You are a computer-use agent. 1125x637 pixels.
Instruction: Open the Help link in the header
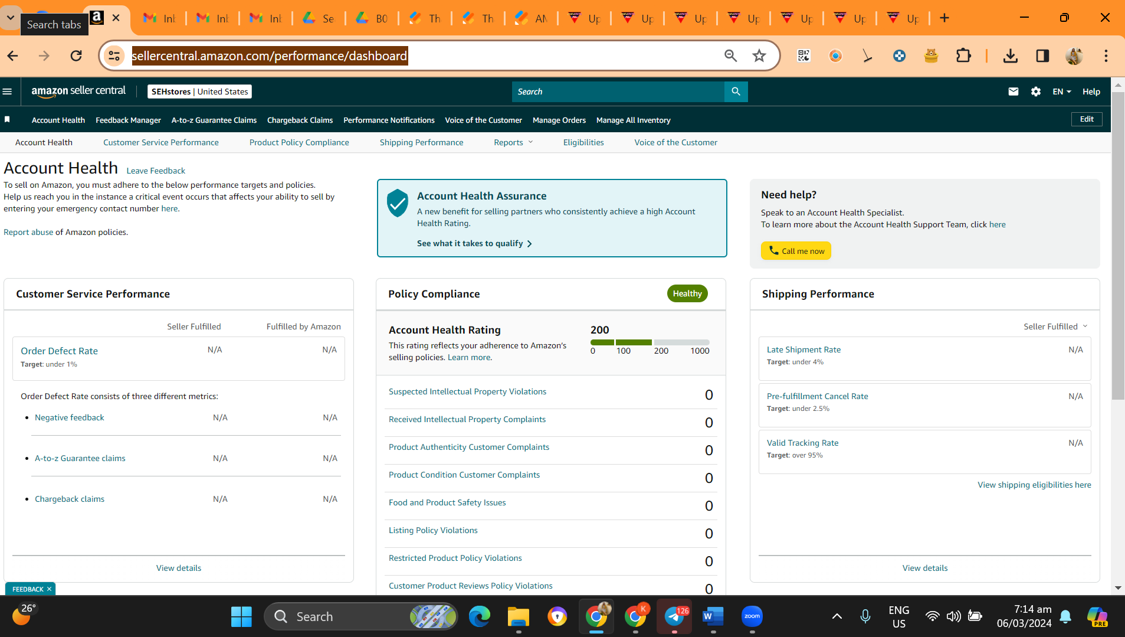(x=1091, y=92)
